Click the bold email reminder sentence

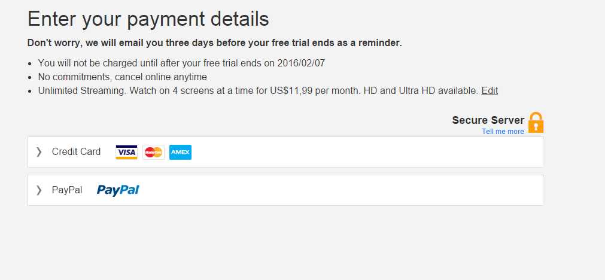[214, 43]
